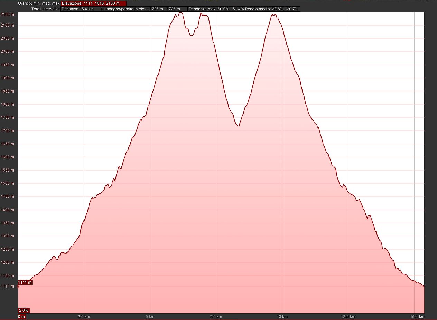Click the 10 km x-axis label
Screen dimensions: 437x320
(x=282, y=317)
